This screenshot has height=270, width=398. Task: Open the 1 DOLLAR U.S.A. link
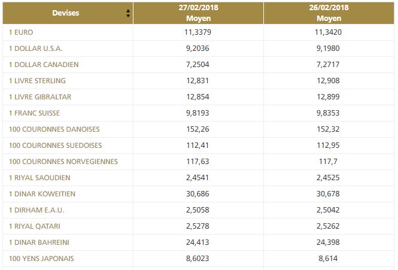point(36,48)
